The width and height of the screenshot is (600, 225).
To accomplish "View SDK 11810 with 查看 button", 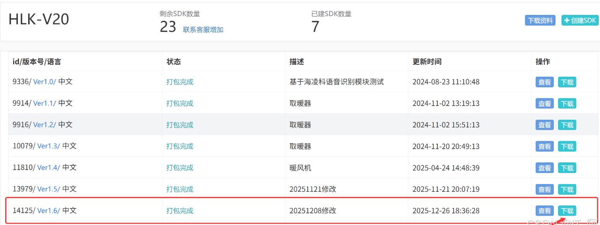I will (544, 168).
